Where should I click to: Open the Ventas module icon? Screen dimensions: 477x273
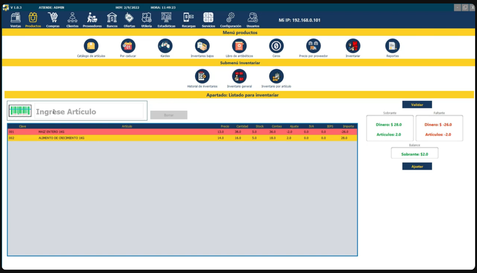16,18
